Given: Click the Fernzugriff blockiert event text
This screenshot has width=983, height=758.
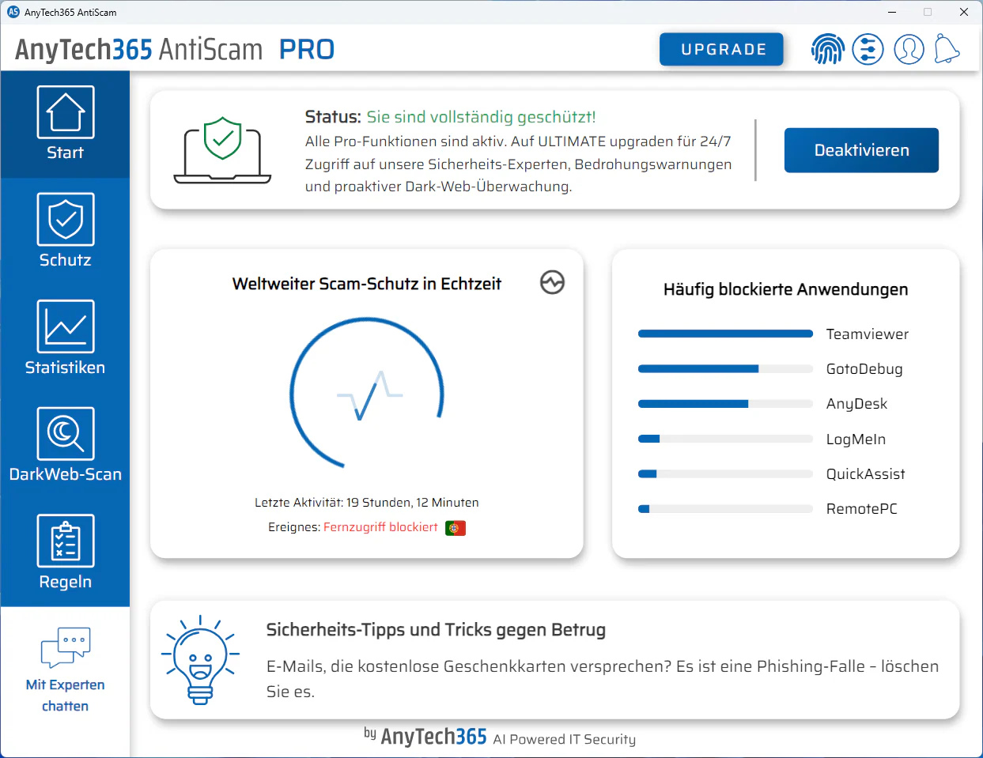Looking at the screenshot, I should (380, 527).
